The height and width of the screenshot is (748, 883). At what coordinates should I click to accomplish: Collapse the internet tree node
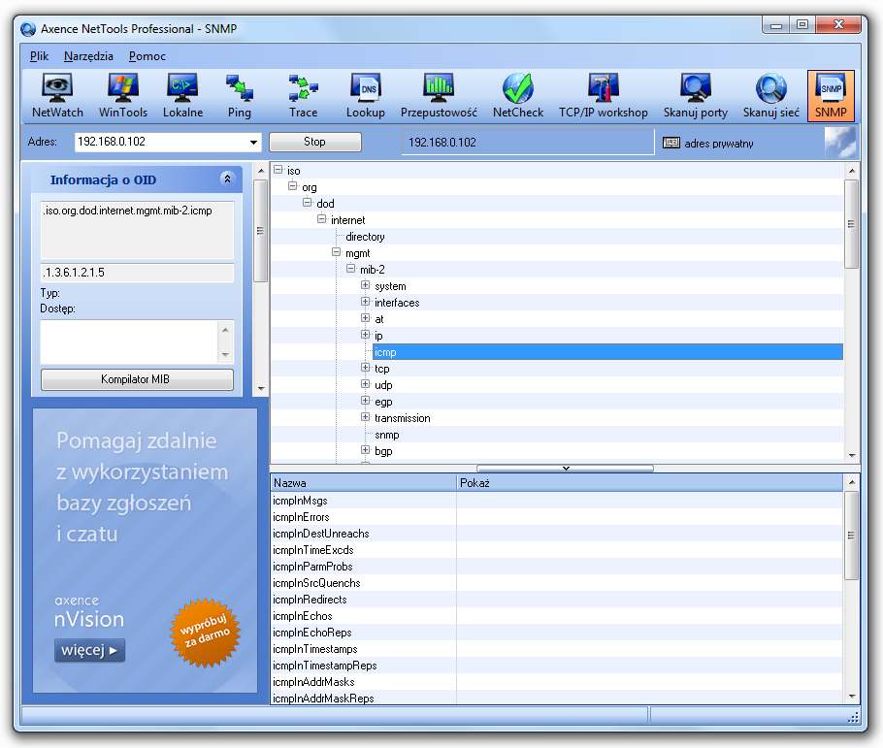click(322, 219)
